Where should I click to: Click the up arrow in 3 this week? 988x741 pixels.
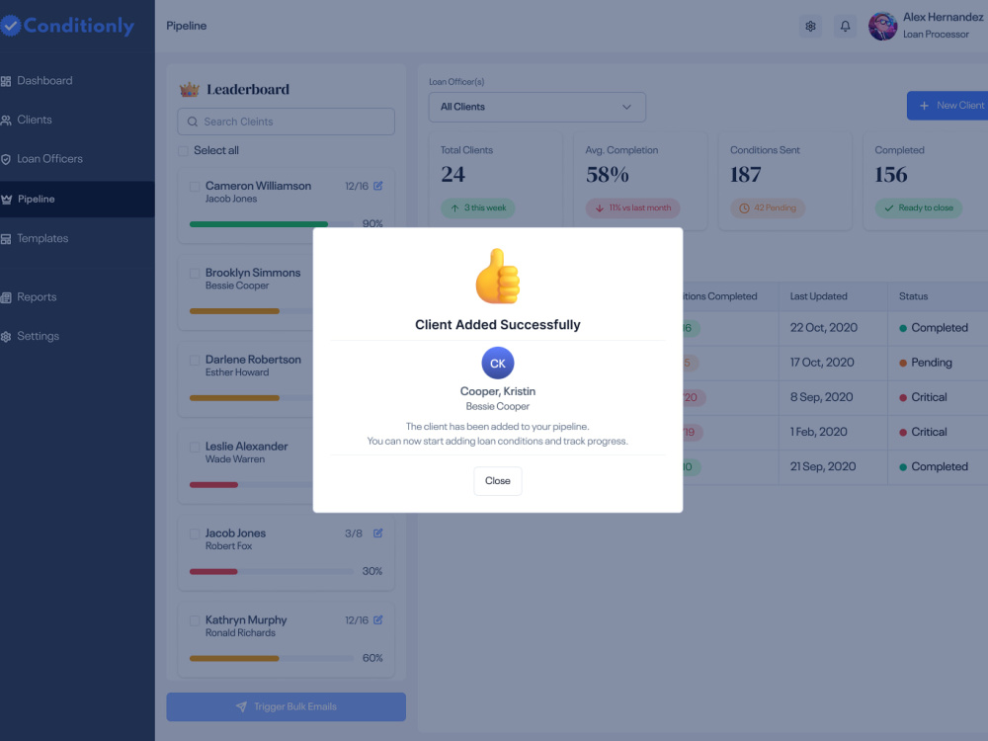(x=454, y=208)
